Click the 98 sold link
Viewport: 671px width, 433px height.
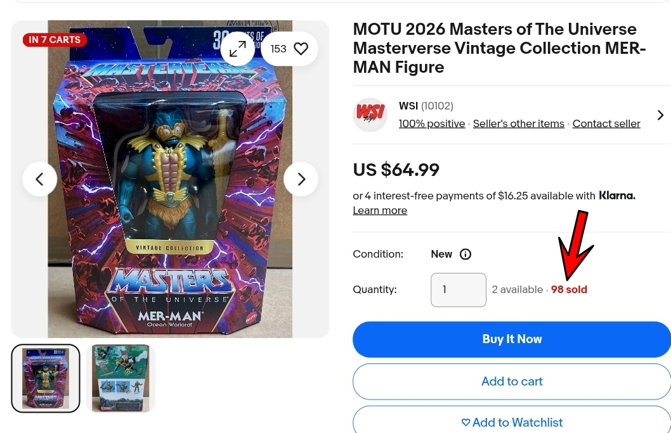[x=569, y=289]
